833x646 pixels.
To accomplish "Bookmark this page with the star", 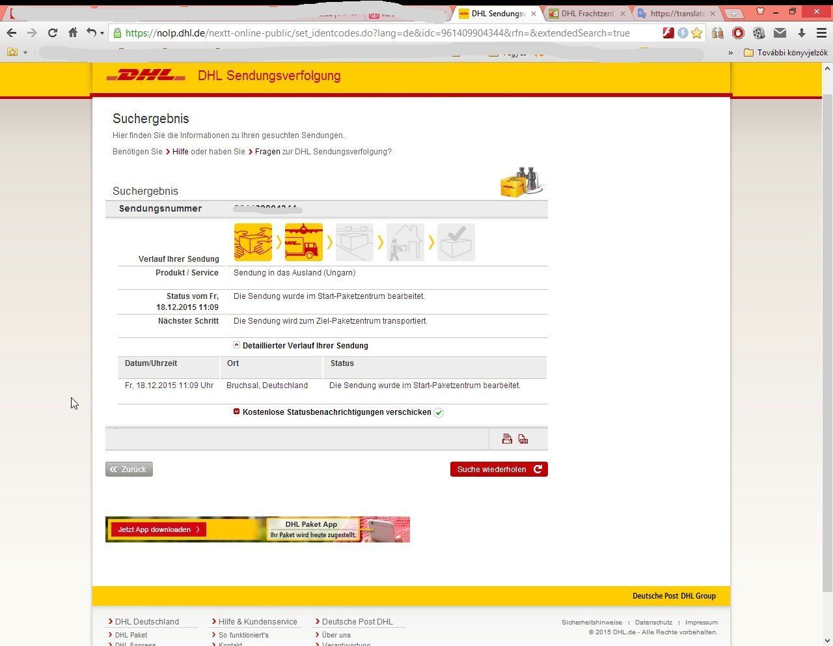I will tap(696, 33).
